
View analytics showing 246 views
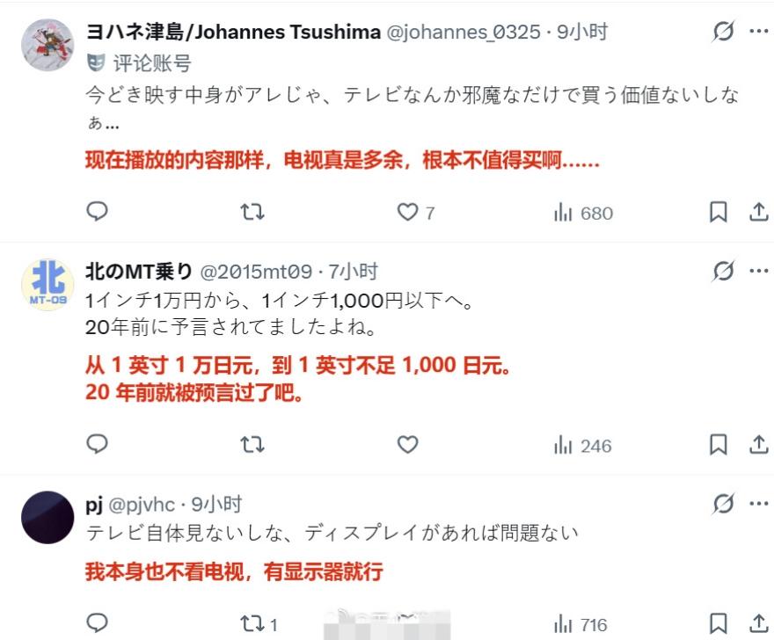[x=583, y=446]
